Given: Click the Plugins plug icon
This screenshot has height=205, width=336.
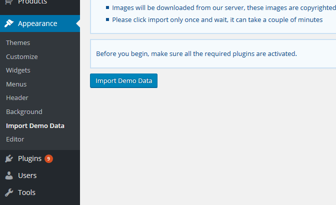Looking at the screenshot, I should [x=9, y=158].
